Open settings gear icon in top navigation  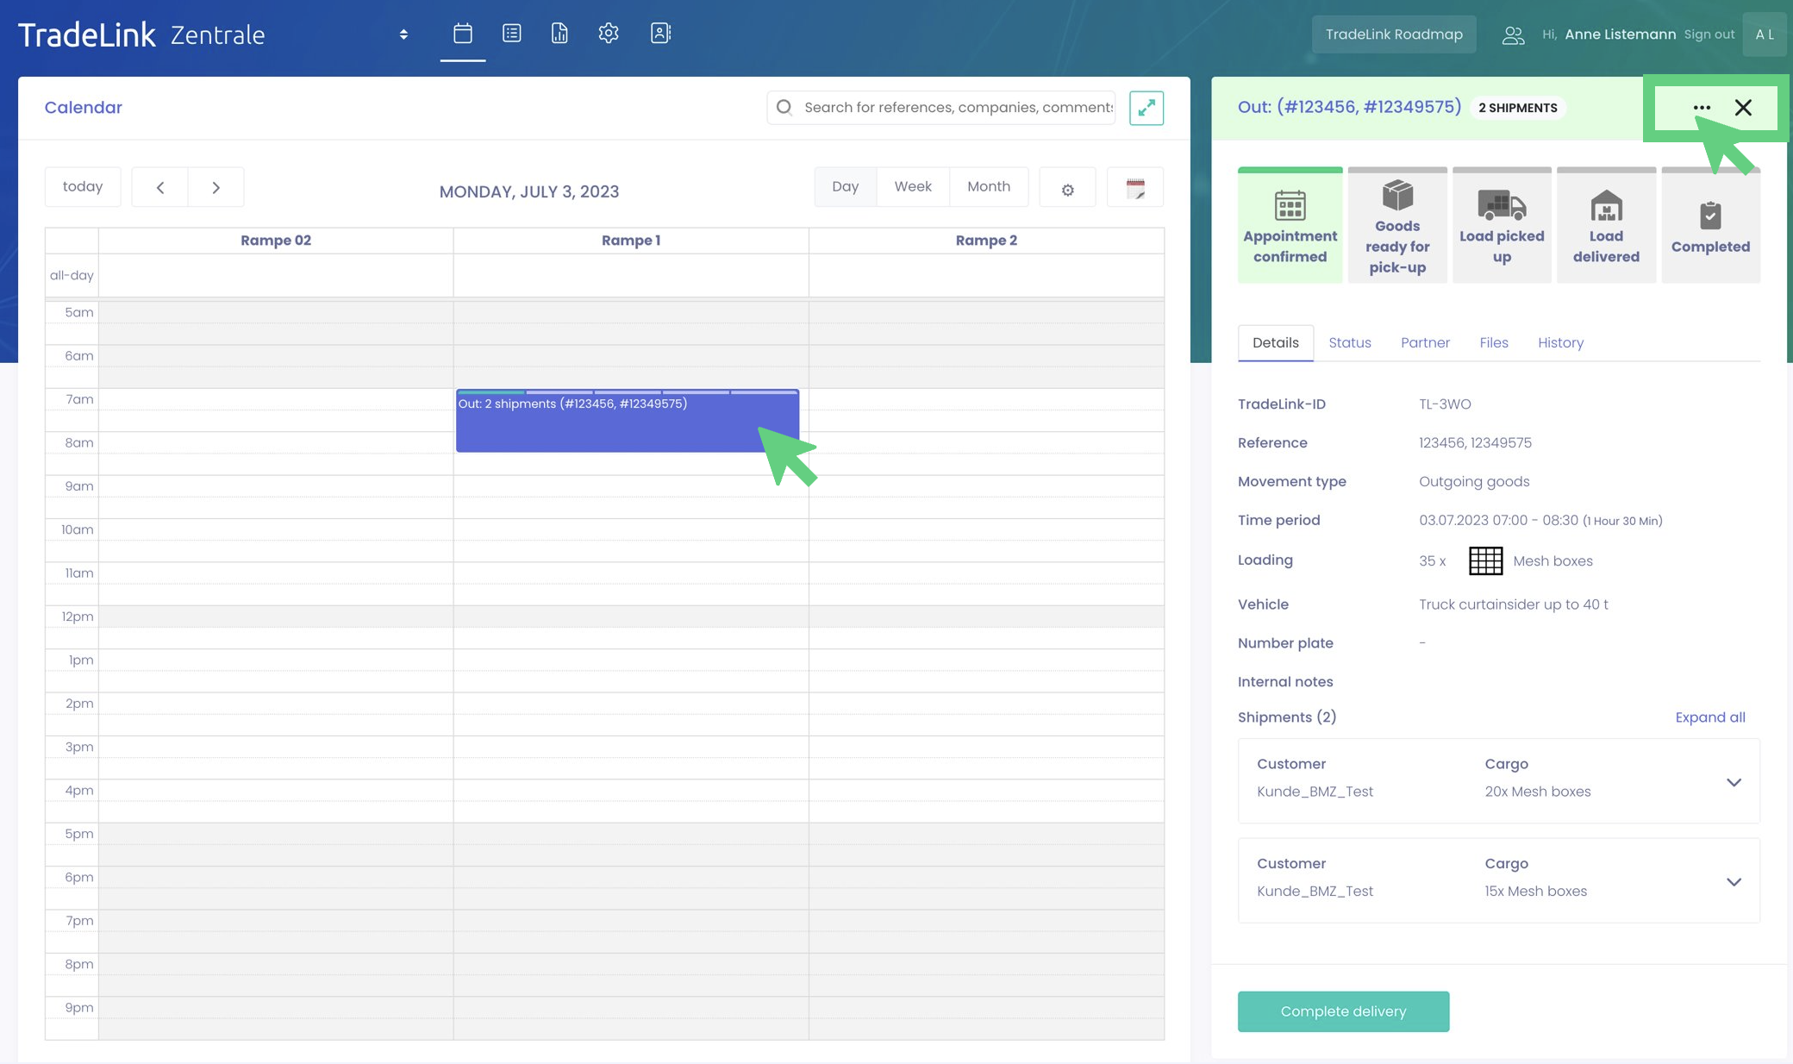click(609, 34)
